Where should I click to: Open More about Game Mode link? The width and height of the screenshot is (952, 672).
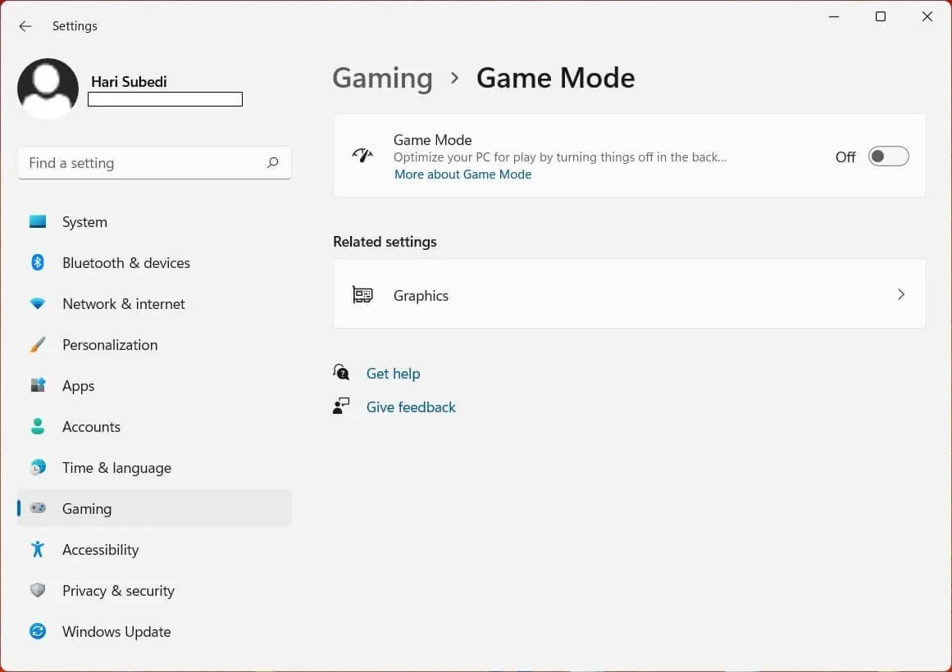(x=462, y=174)
